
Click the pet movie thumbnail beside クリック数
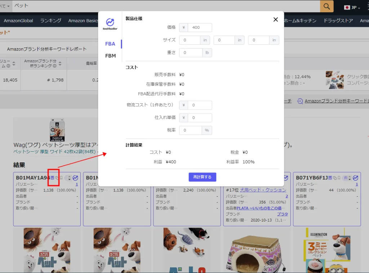click(335, 80)
